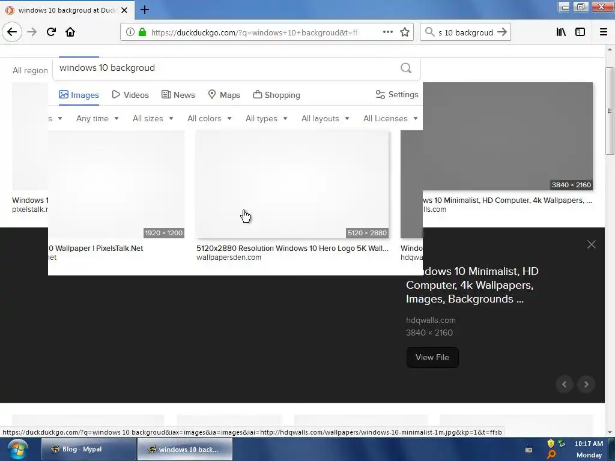The image size is (615, 461).
Task: Click the browser address bar URL
Action: [255, 32]
